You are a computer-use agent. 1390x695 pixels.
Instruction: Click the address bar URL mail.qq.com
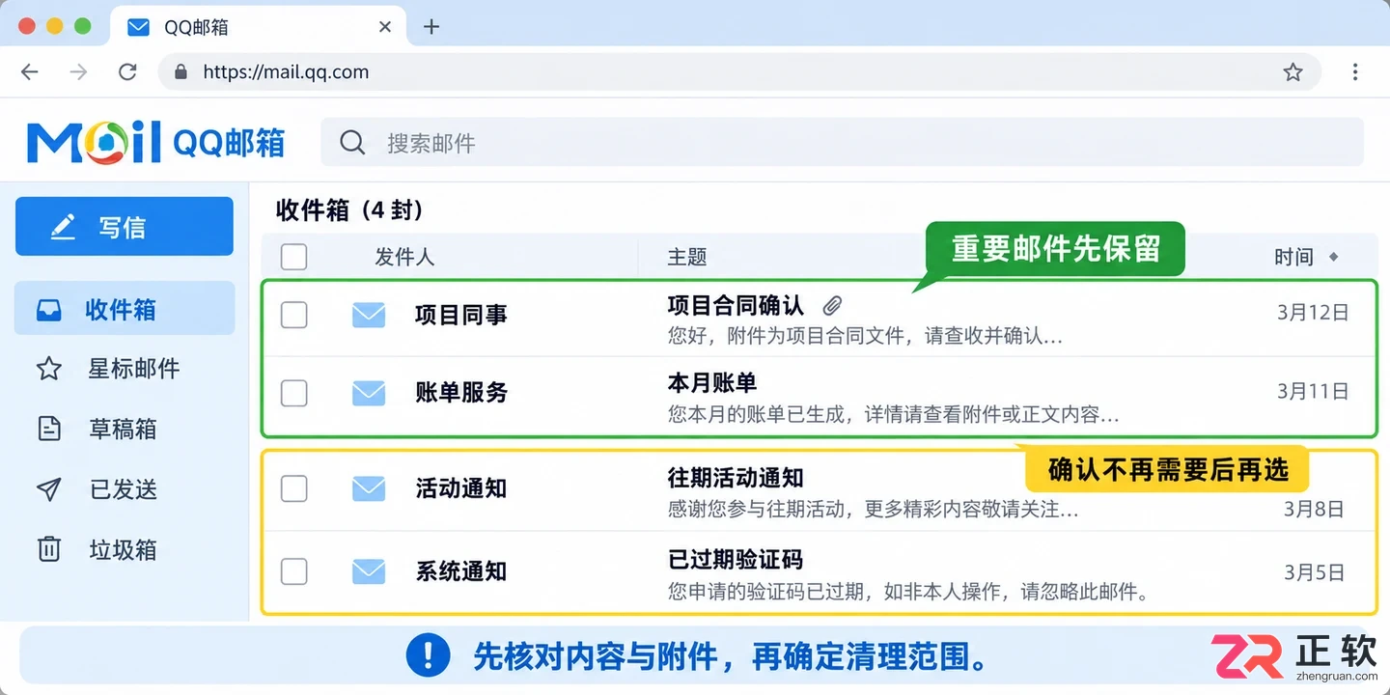[x=286, y=72]
